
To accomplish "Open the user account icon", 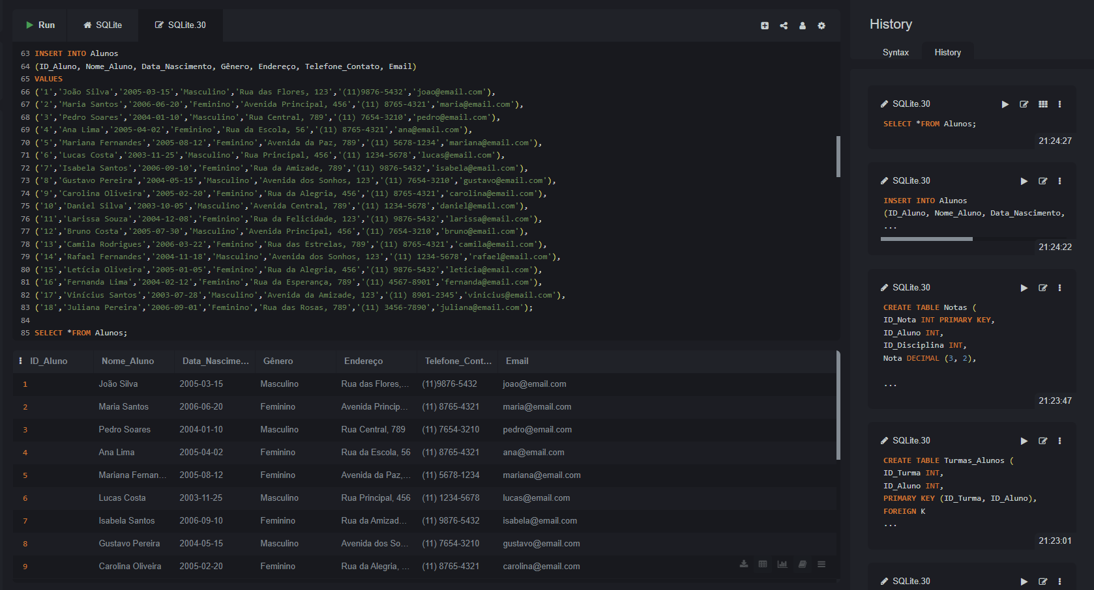I will [803, 26].
